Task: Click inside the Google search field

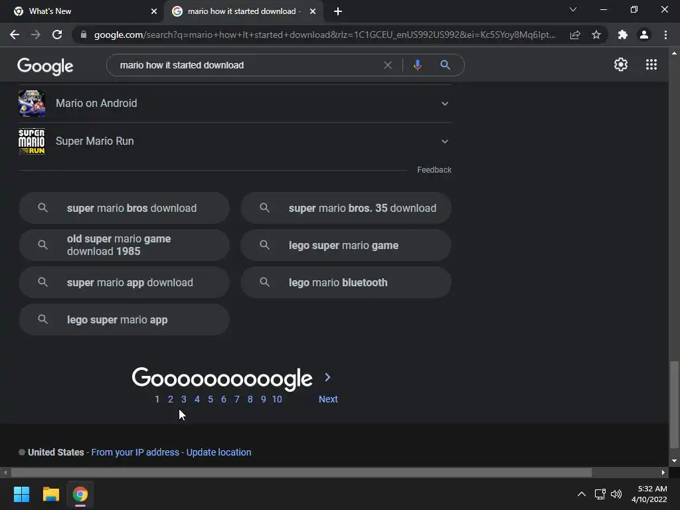Action: point(247,65)
